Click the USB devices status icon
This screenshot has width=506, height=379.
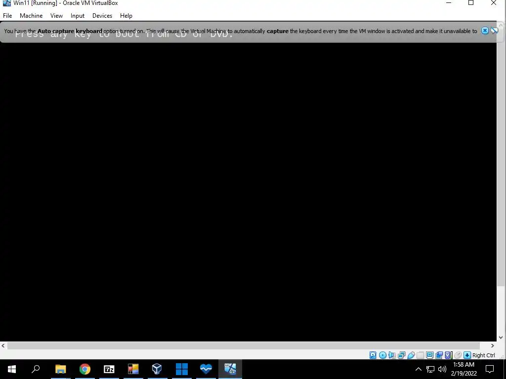(411, 355)
